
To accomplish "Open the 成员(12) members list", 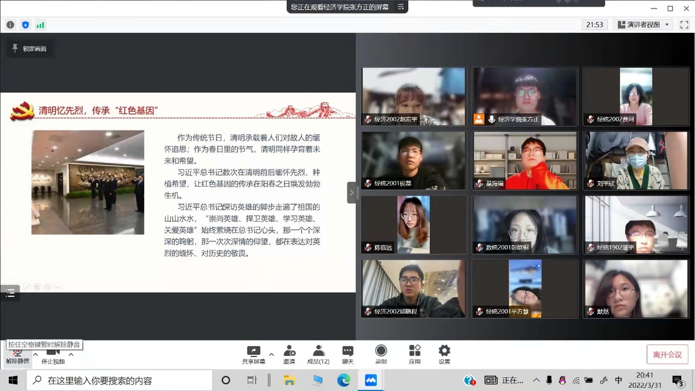I will coord(318,354).
